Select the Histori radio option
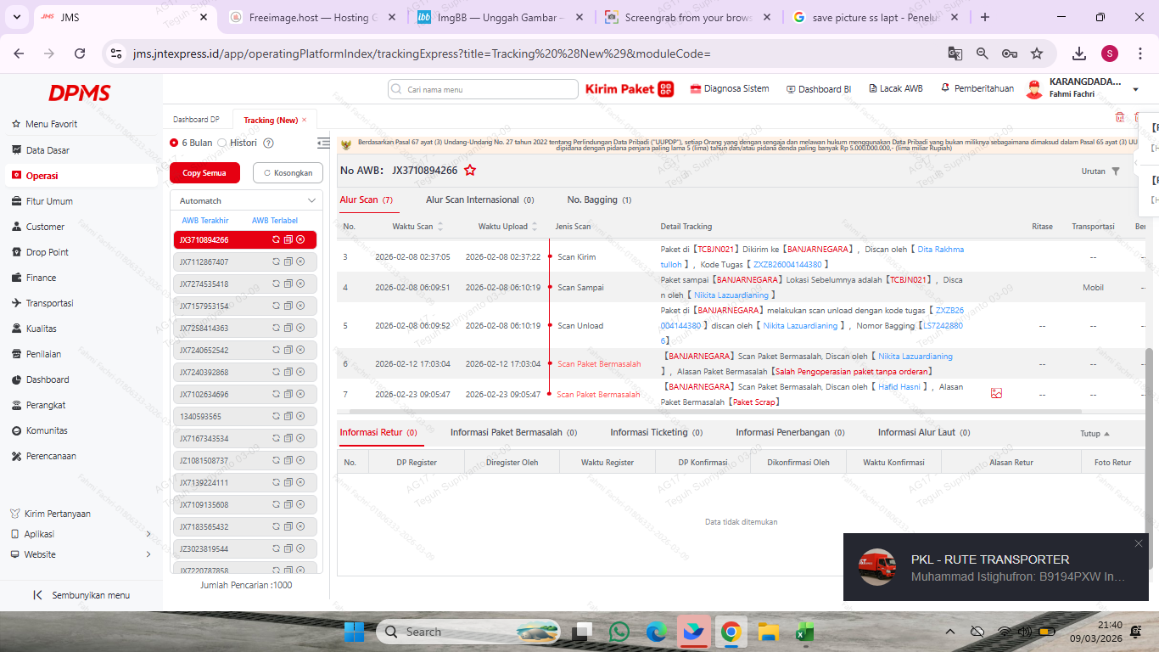 [x=222, y=143]
